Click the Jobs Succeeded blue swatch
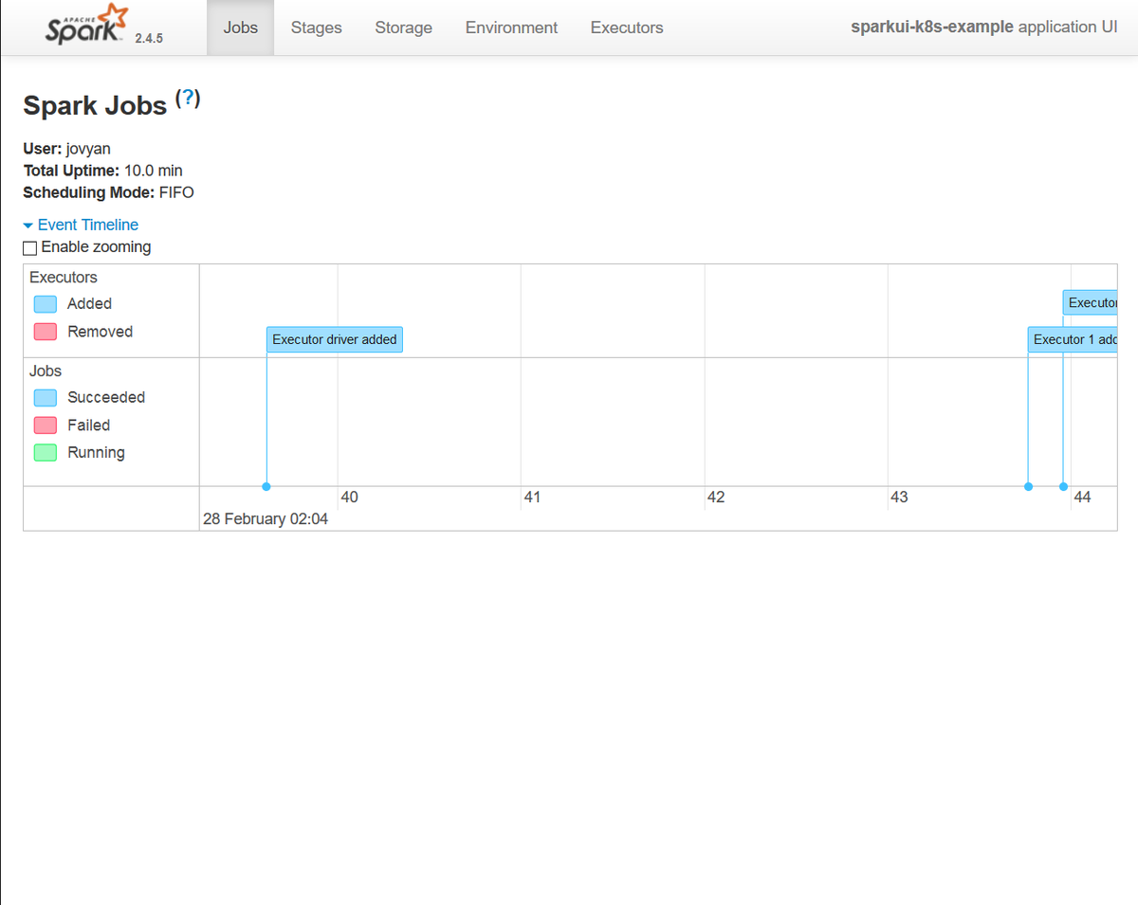 45,398
